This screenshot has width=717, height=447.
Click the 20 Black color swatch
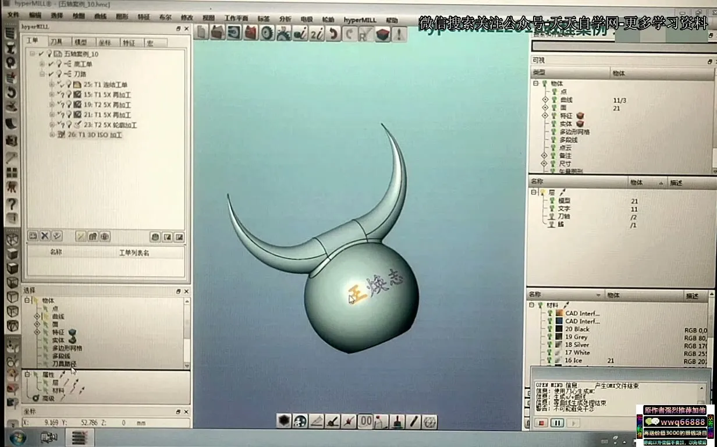(x=559, y=329)
